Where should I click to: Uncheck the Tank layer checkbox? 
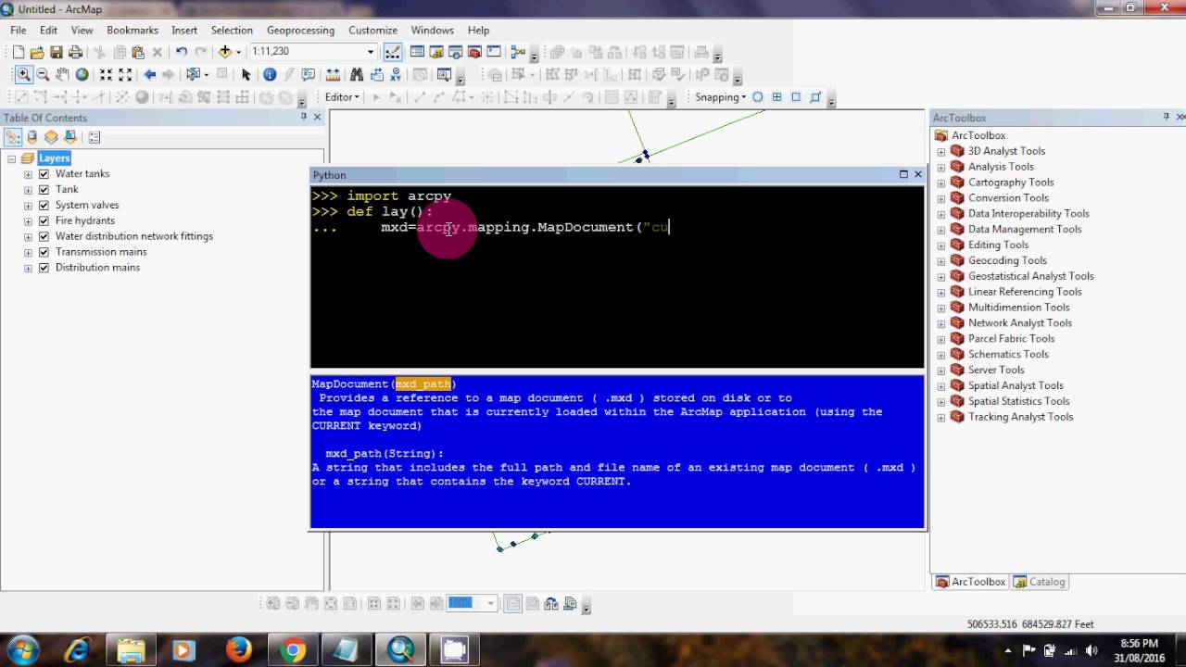(x=44, y=190)
